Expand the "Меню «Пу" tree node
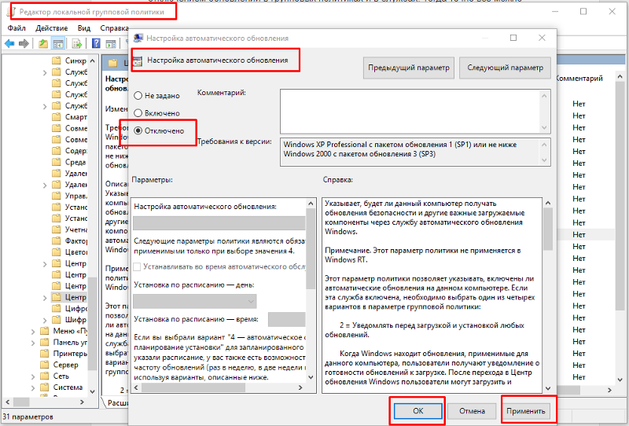This screenshot has width=629, height=426. tap(33, 332)
